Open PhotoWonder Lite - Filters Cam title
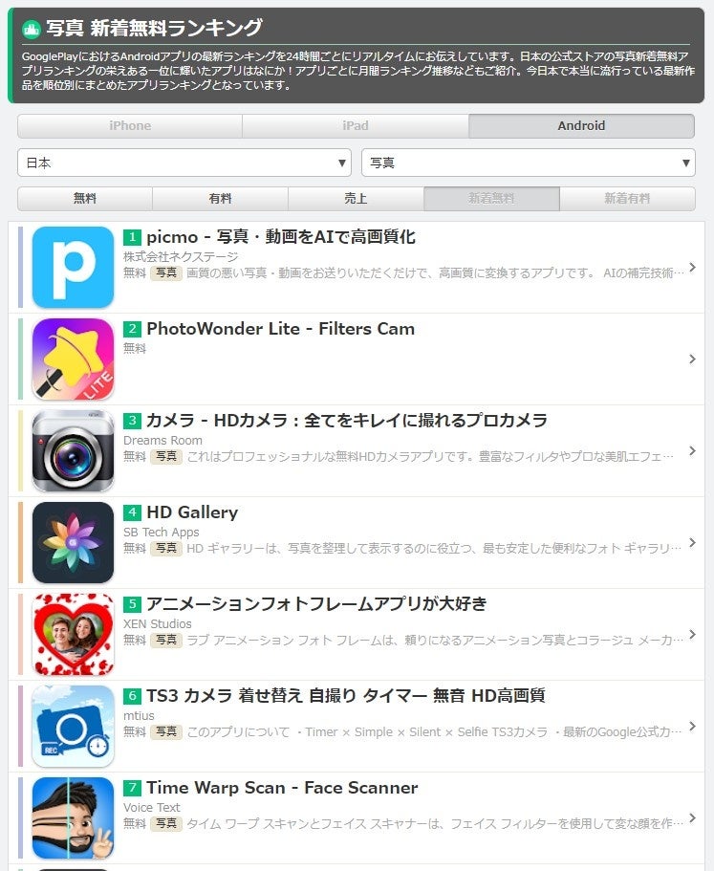This screenshot has width=714, height=871. [x=280, y=329]
